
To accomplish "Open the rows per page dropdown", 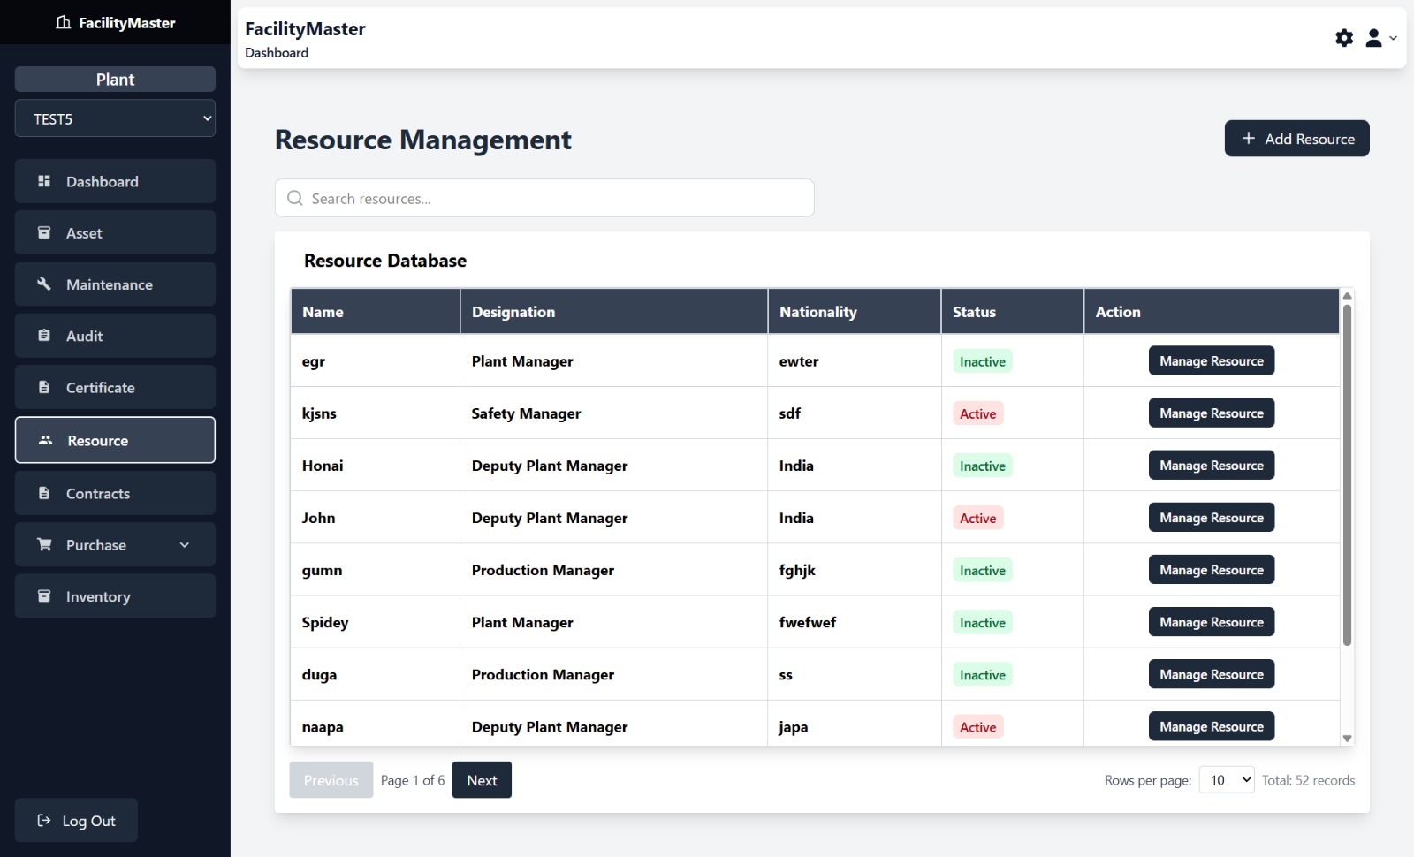I will 1226,779.
